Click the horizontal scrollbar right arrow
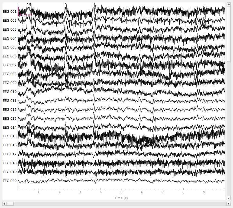 [x=229, y=204]
